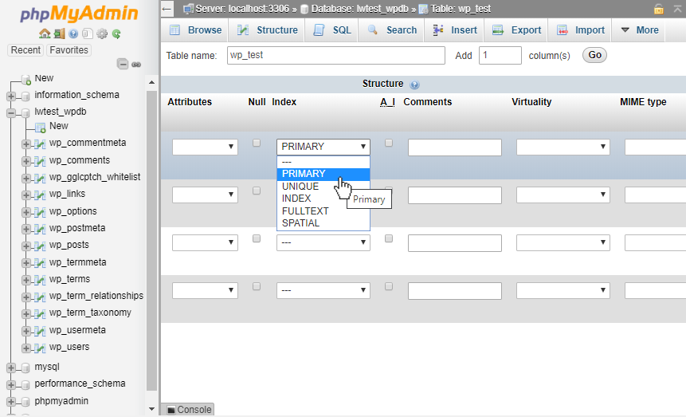Open the wp_posts table link
This screenshot has height=417, width=686.
69,245
